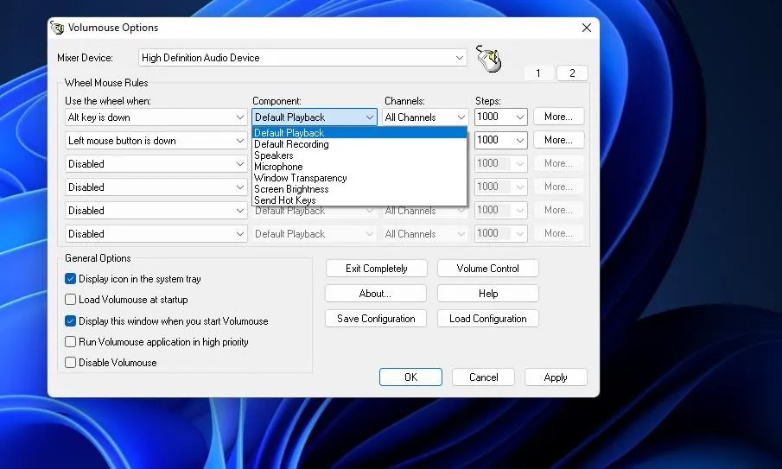Viewport: 782px width, 469px height.
Task: Open the fourth row Disabled rule dropdown
Action: click(x=156, y=187)
